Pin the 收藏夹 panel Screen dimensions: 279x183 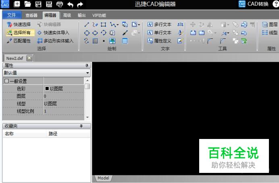(81, 126)
